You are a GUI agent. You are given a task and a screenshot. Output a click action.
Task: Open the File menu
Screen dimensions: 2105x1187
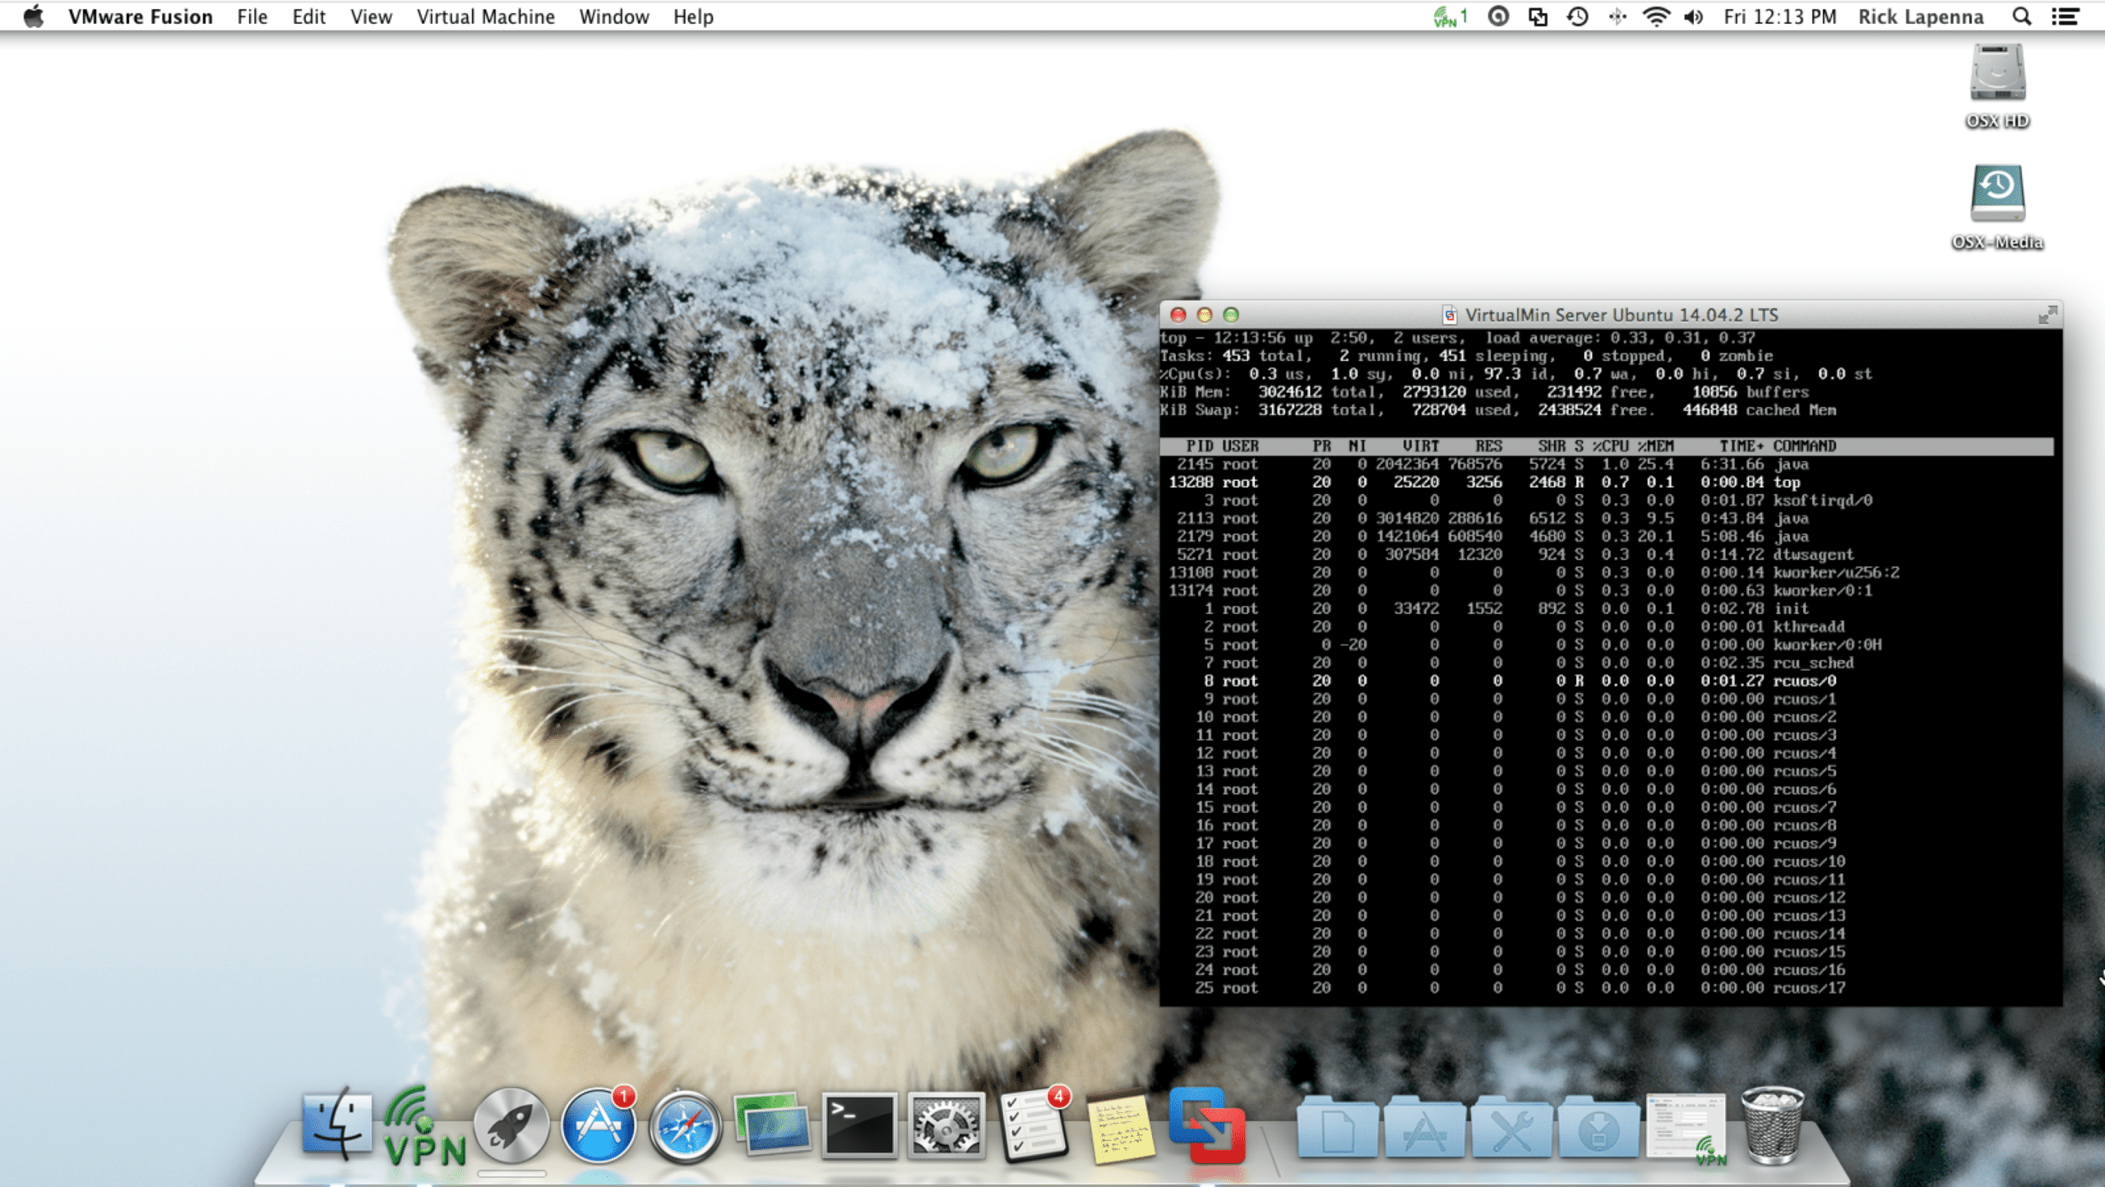click(x=252, y=16)
